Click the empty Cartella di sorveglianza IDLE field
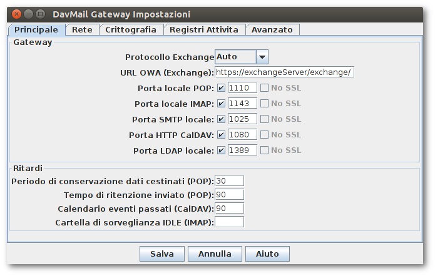The image size is (435, 276). point(229,222)
